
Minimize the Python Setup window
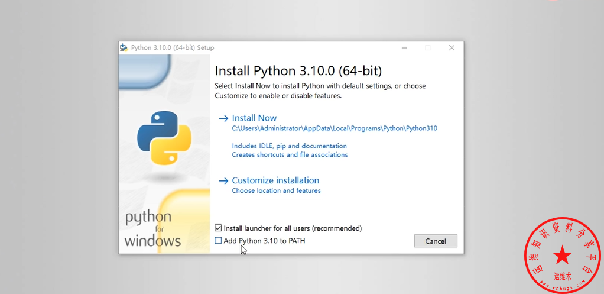(404, 48)
